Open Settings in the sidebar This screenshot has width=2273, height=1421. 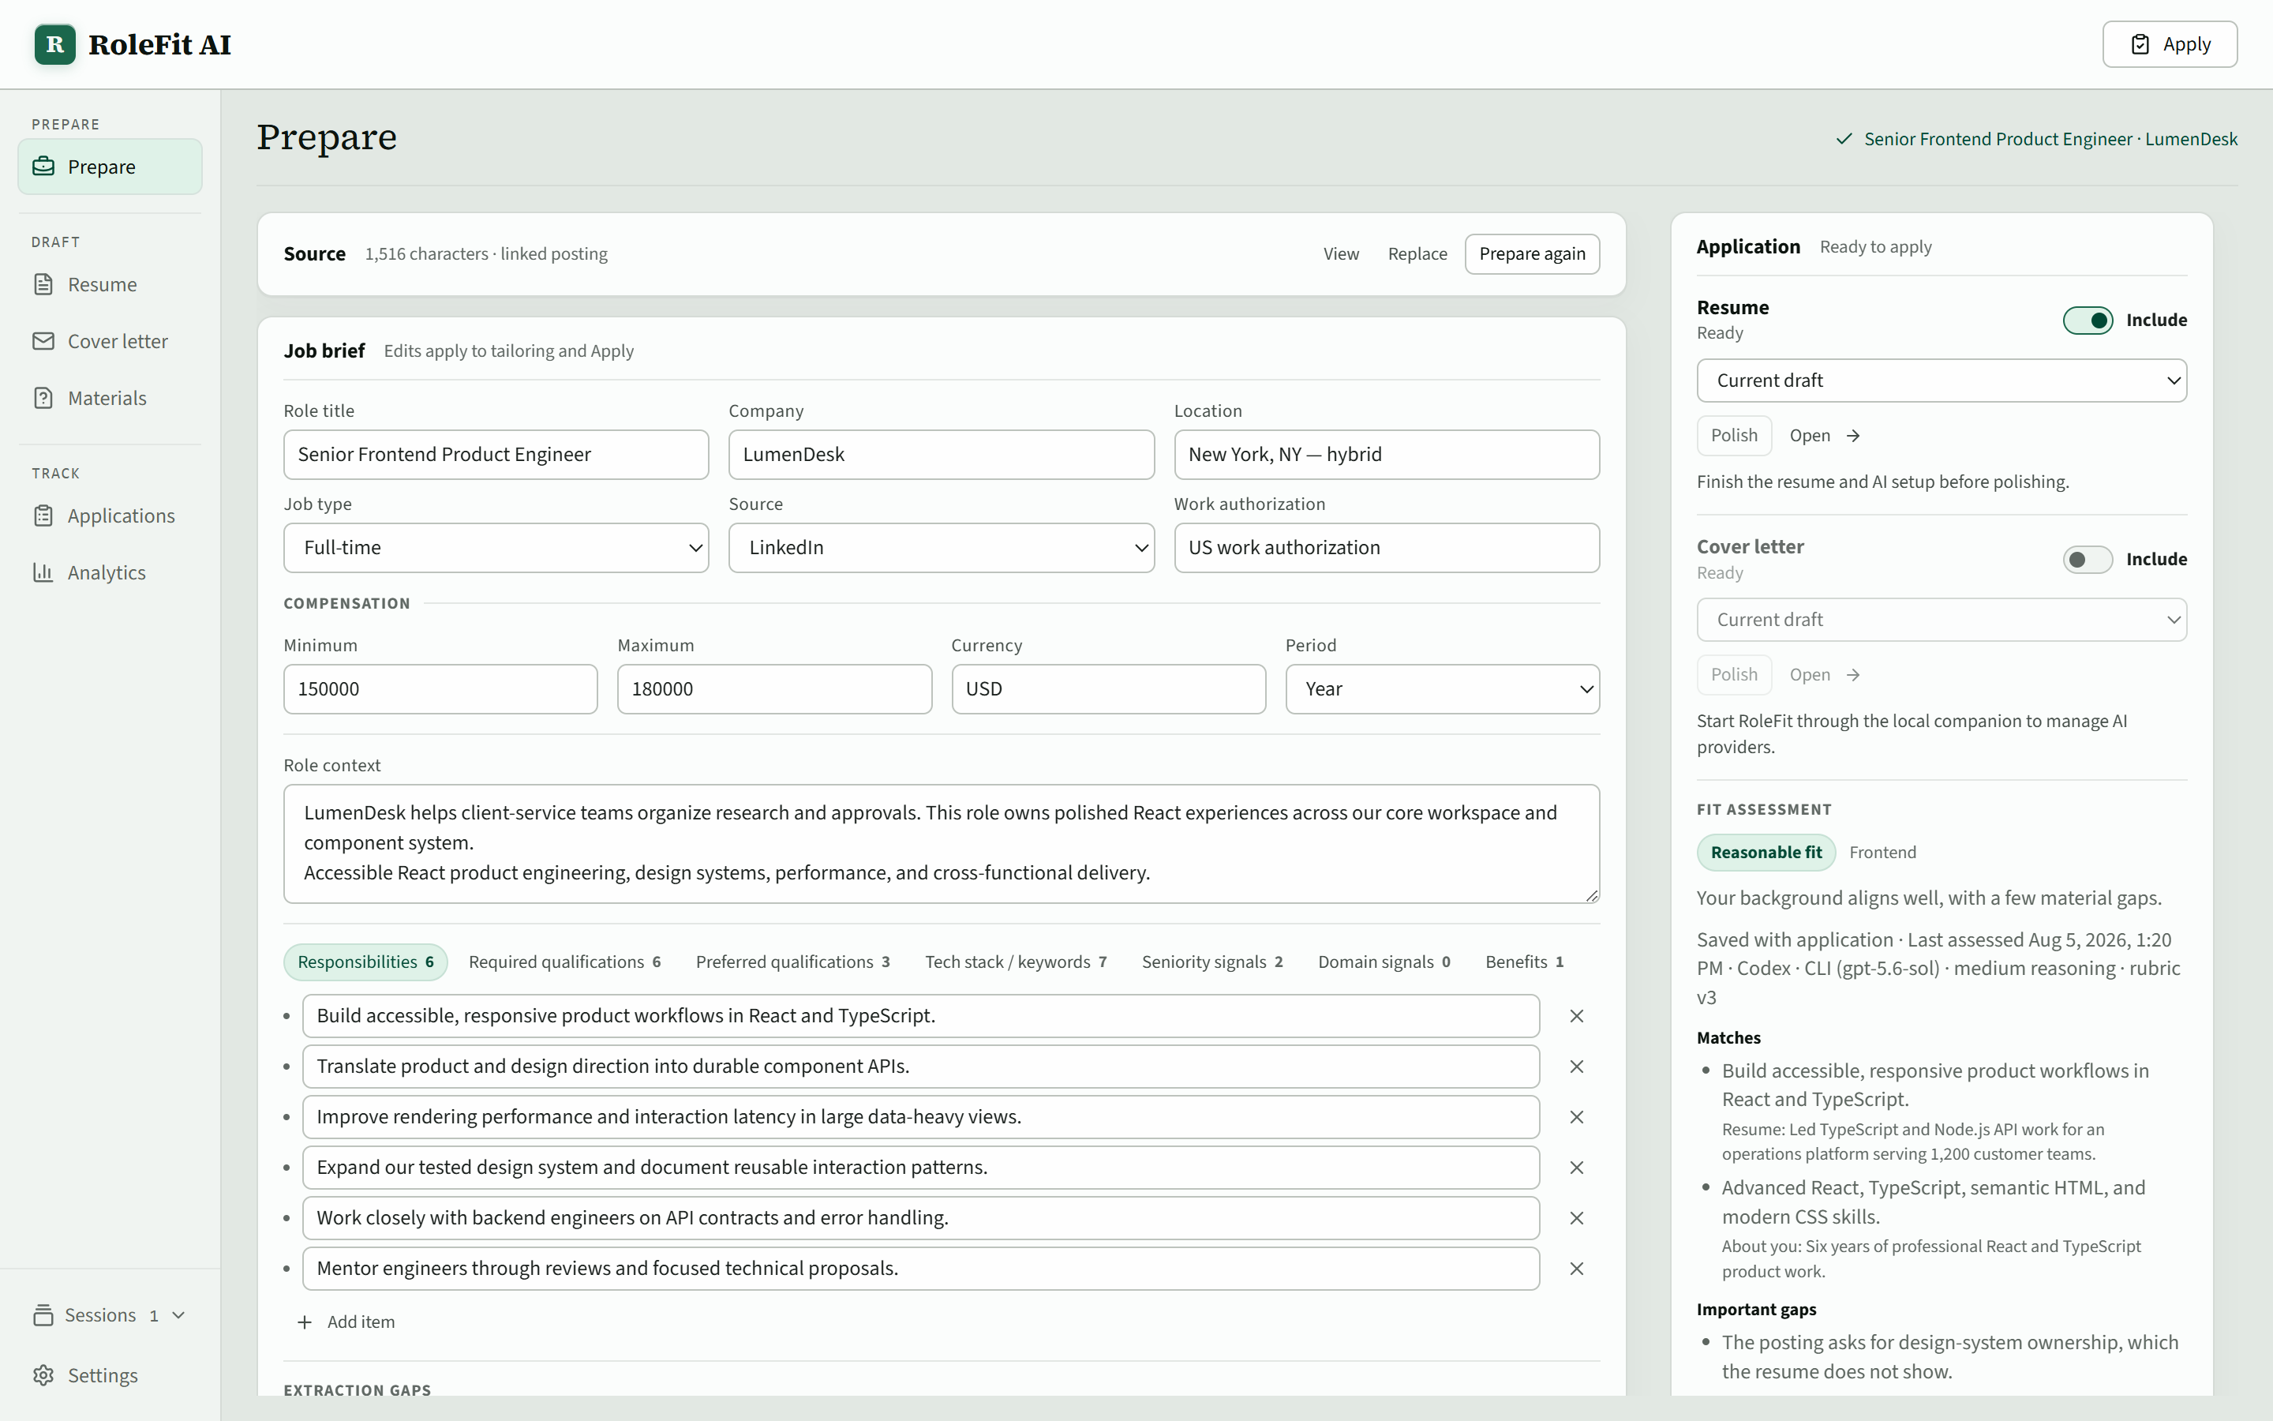(x=110, y=1375)
